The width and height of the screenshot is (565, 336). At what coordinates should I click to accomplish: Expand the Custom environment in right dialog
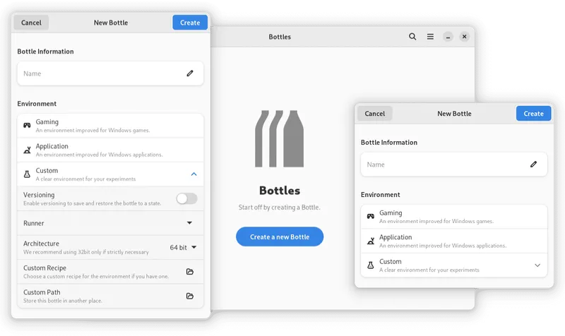(x=537, y=265)
